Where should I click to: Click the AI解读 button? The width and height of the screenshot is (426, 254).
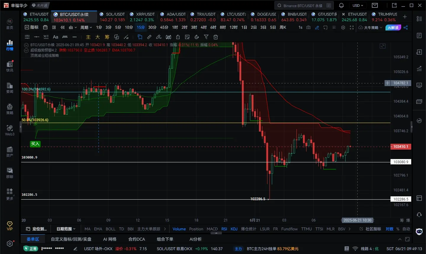393,27
